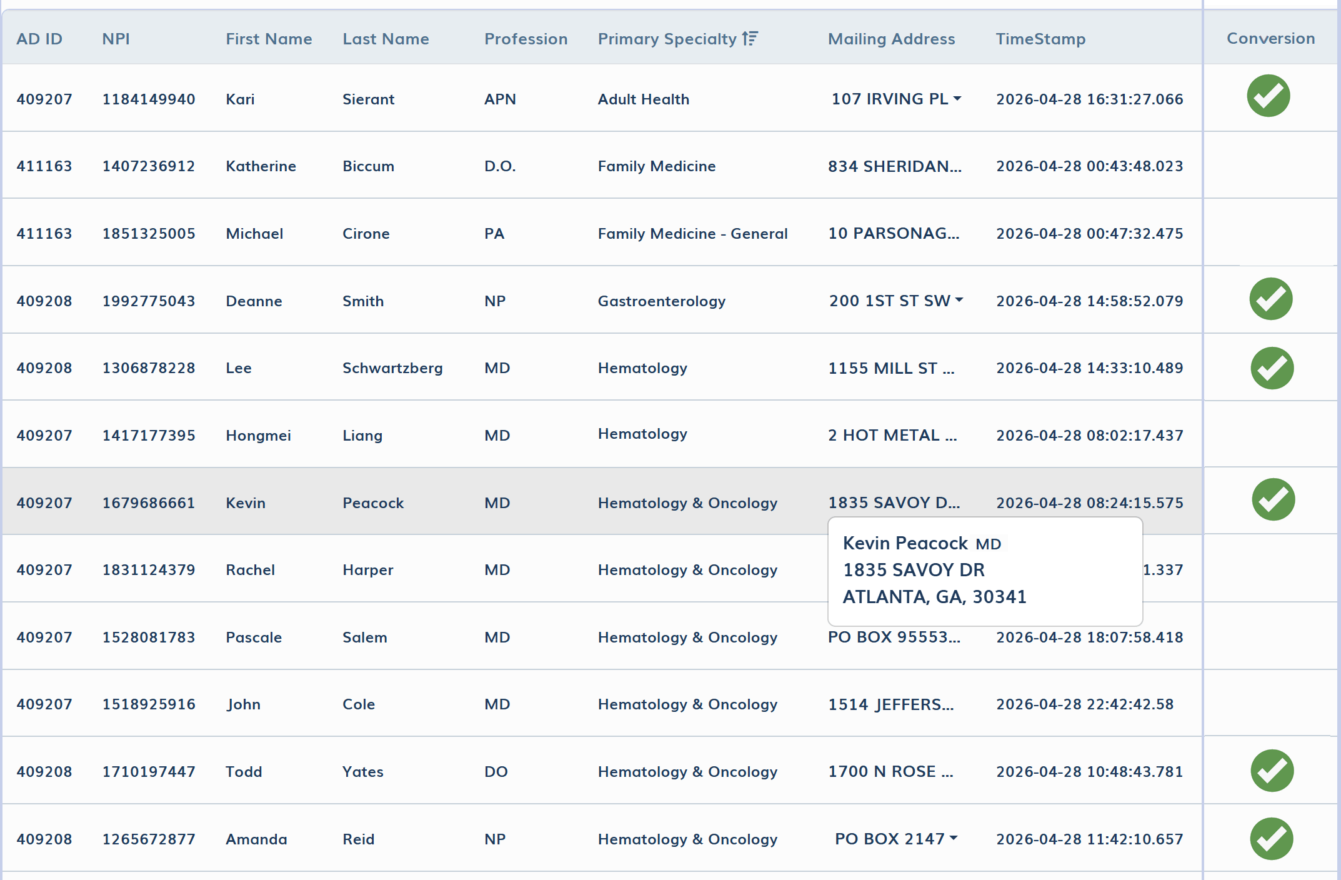The image size is (1341, 880).
Task: Select NPI 1518925916 cell
Action: pyautogui.click(x=149, y=704)
